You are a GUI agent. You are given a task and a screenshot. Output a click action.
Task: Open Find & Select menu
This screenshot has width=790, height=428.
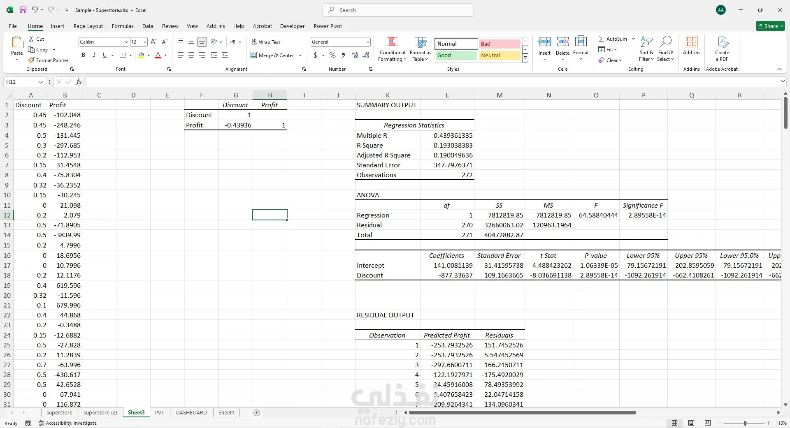pos(665,49)
